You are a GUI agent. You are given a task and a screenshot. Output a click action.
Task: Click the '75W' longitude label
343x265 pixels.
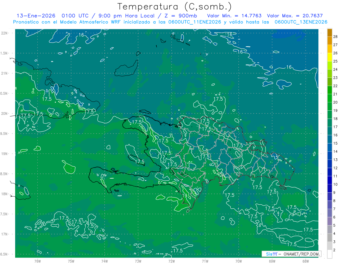point(71,261)
